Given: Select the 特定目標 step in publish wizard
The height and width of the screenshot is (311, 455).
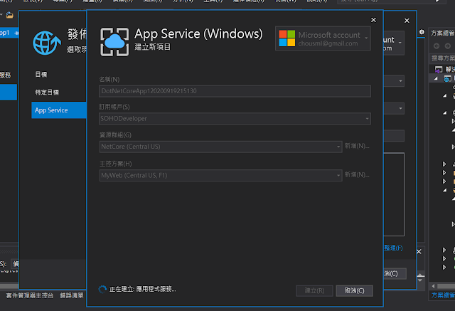Looking at the screenshot, I should tap(47, 93).
